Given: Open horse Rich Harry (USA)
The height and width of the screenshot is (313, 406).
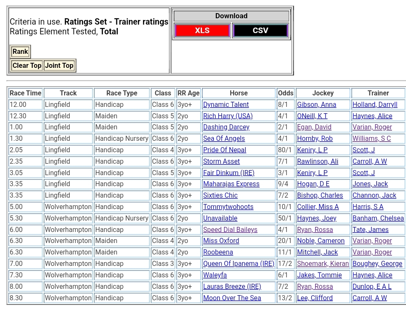Looking at the screenshot, I should click(227, 116).
